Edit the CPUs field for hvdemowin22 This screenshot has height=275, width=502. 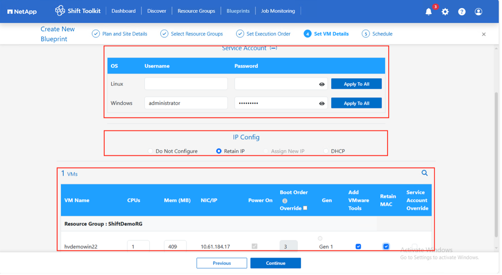click(x=138, y=245)
